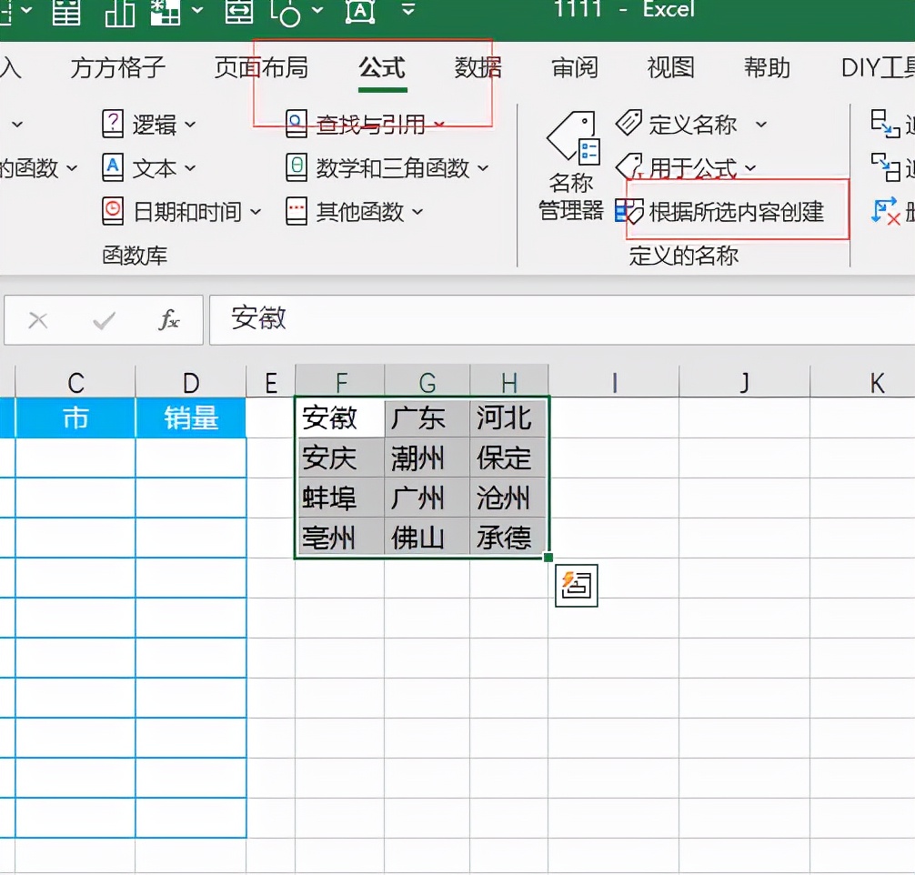Viewport: 915px width, 875px height.
Task: Click the bar chart icon in quick access toolbar
Action: point(119,12)
